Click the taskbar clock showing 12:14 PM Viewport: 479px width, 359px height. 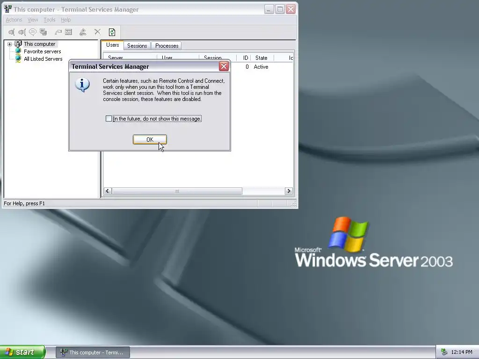click(x=462, y=352)
